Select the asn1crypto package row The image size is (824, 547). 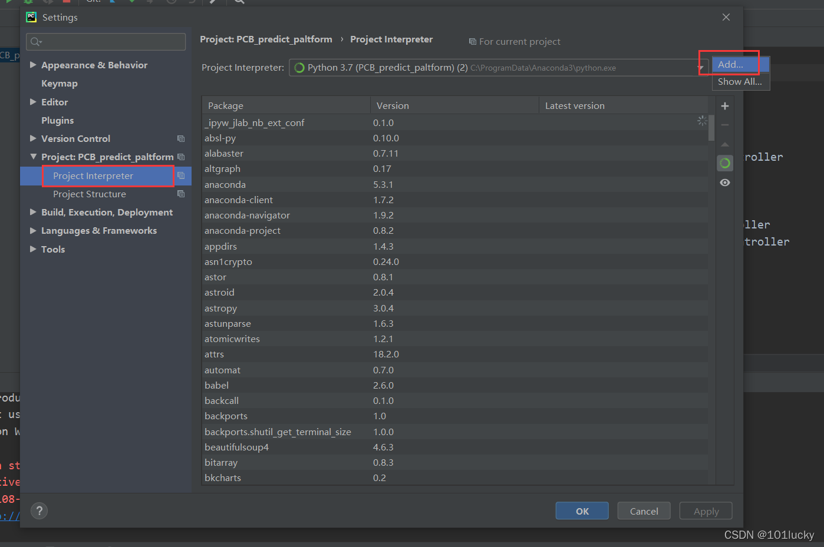coord(454,261)
